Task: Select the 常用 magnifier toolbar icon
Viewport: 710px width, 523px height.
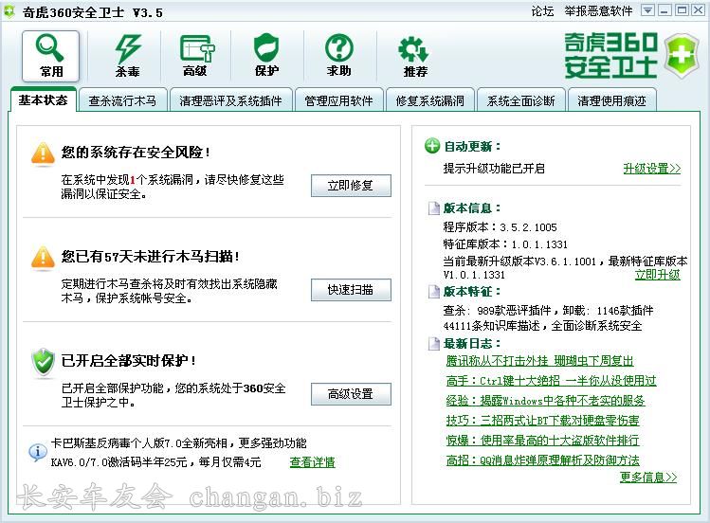Action: (x=50, y=56)
